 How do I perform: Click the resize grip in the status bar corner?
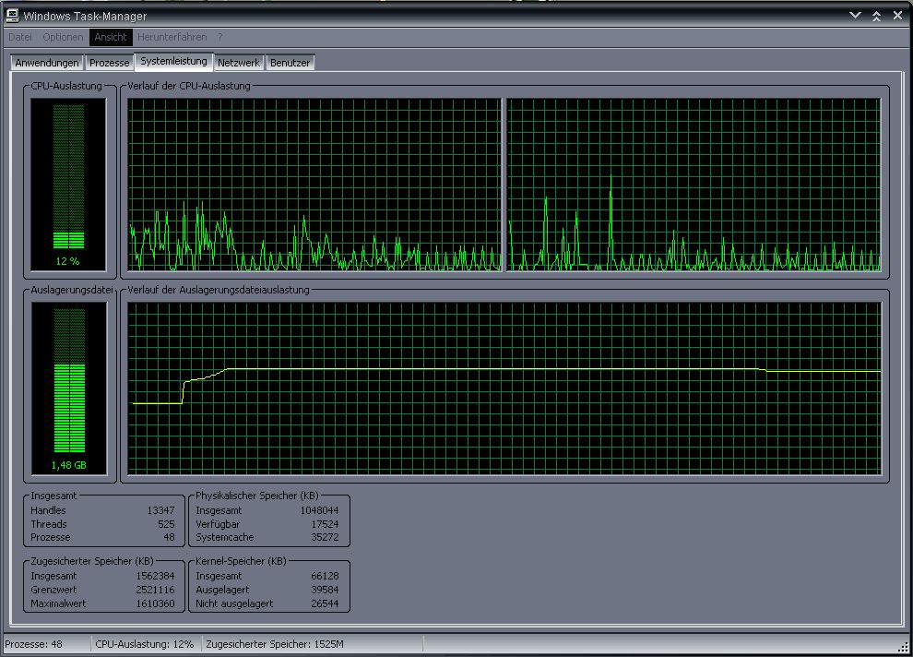(x=903, y=647)
